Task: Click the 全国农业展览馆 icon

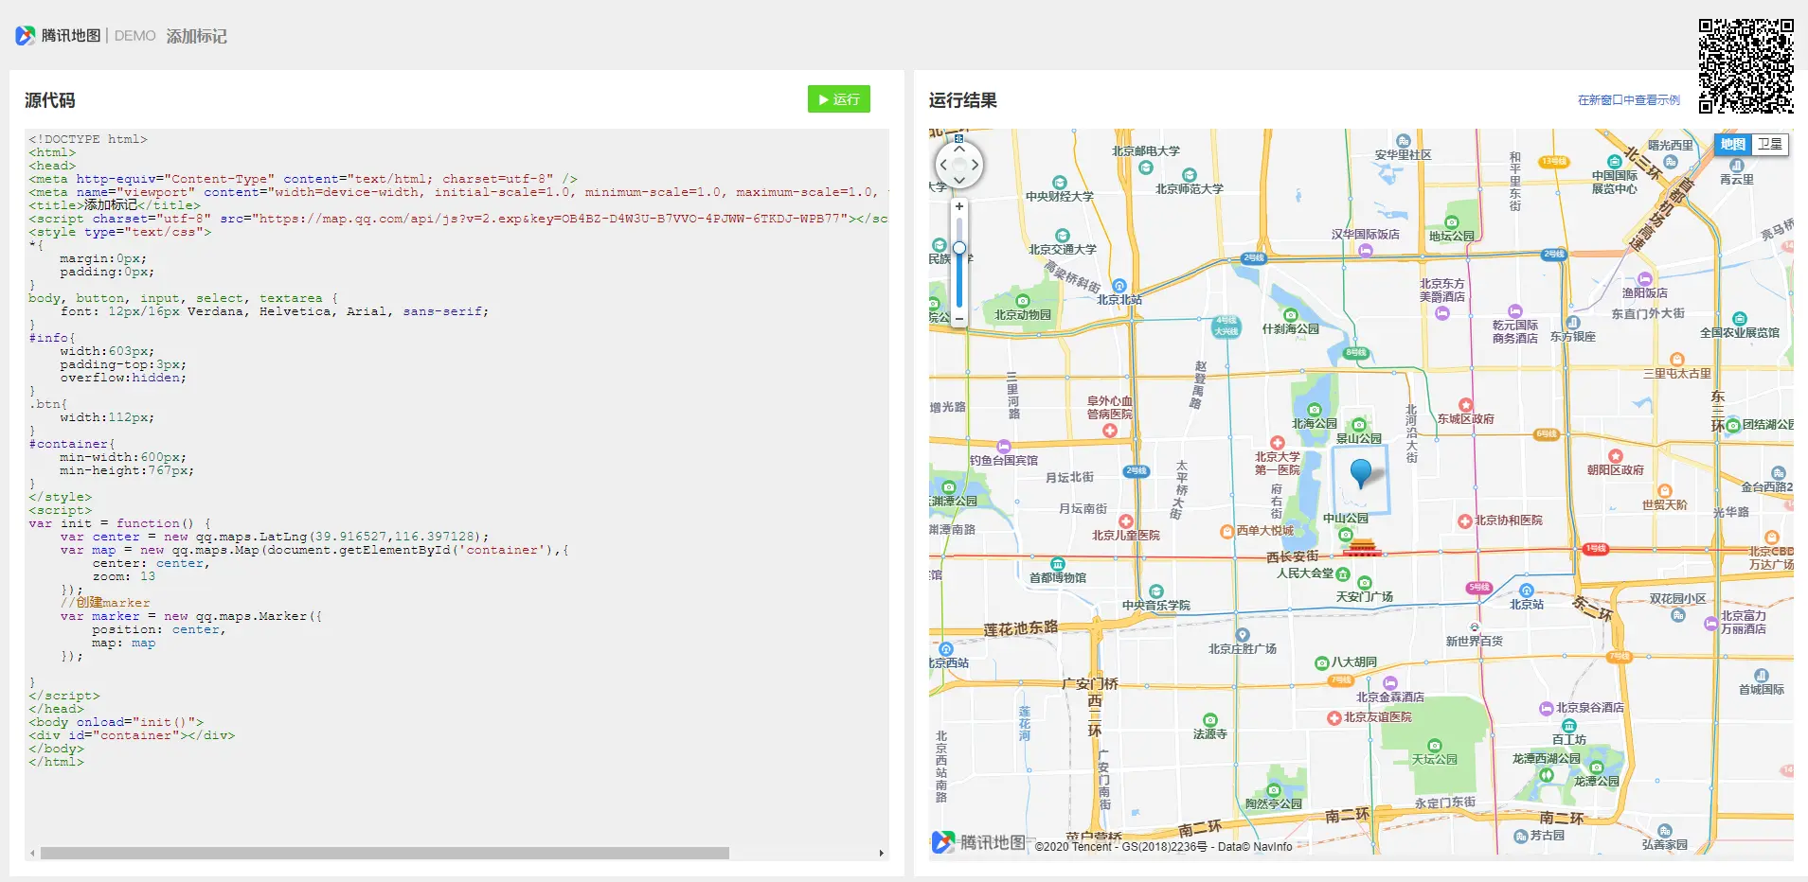Action: (1739, 319)
